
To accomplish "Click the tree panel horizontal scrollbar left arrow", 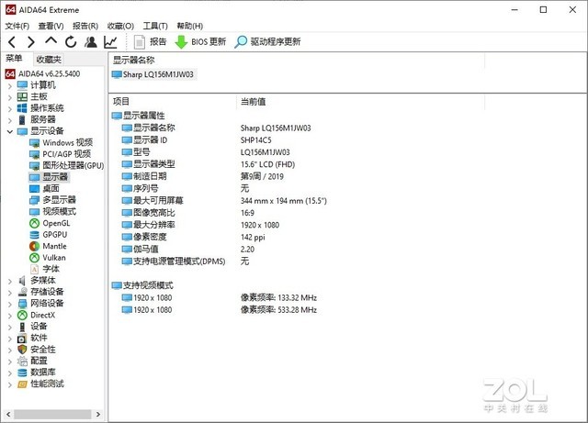I will tap(8, 415).
